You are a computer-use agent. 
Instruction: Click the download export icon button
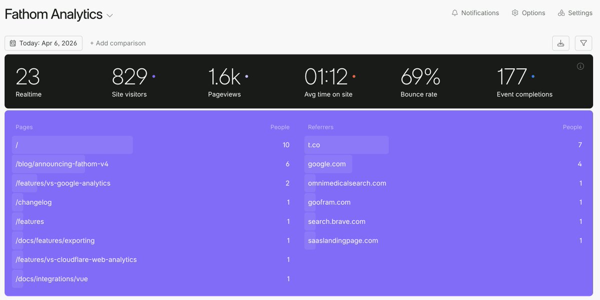pyautogui.click(x=560, y=43)
